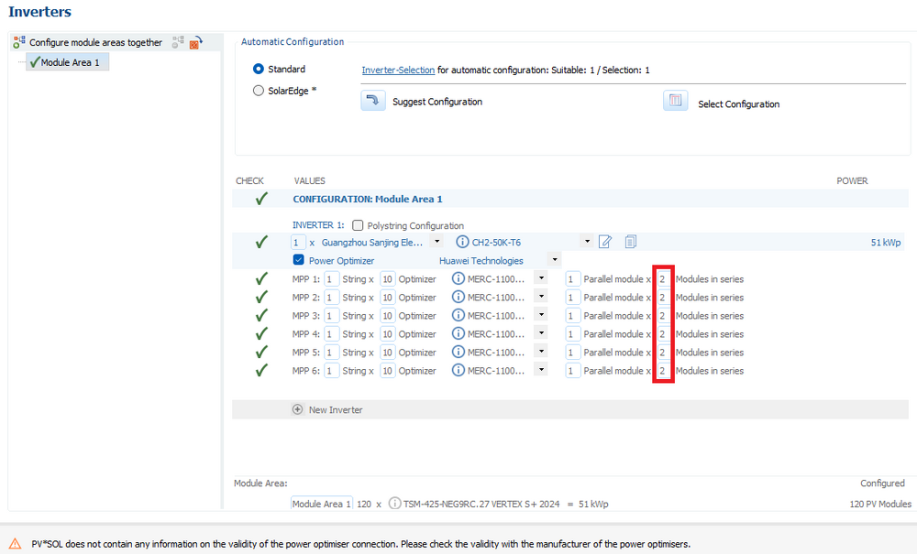Viewport: 917px width, 554px height.
Task: Uncheck the Power Optimizer checkbox
Action: [x=298, y=260]
